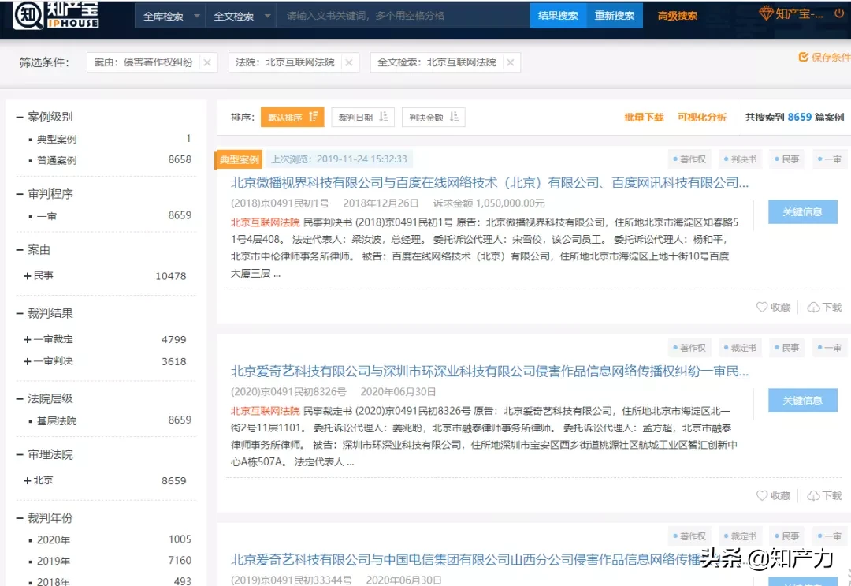851x586 pixels.
Task: Remove the 全文检索:北京互联网法院 filter
Action: (x=510, y=62)
